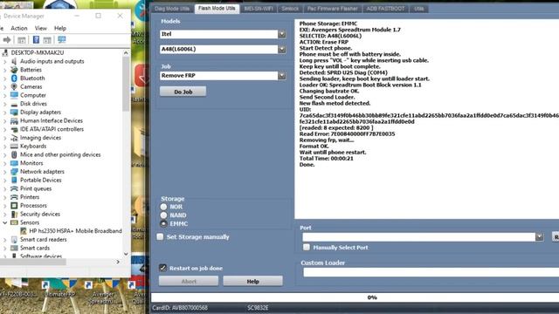The image size is (559, 314).
Task: Click the Utils tab
Action: coord(419,9)
